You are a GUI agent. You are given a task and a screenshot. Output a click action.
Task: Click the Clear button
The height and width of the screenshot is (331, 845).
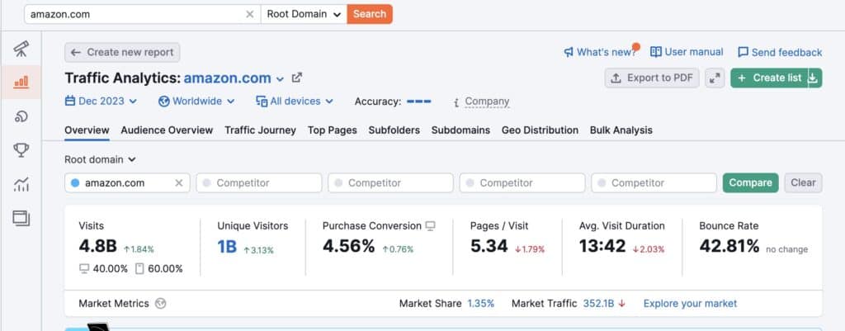pos(803,182)
